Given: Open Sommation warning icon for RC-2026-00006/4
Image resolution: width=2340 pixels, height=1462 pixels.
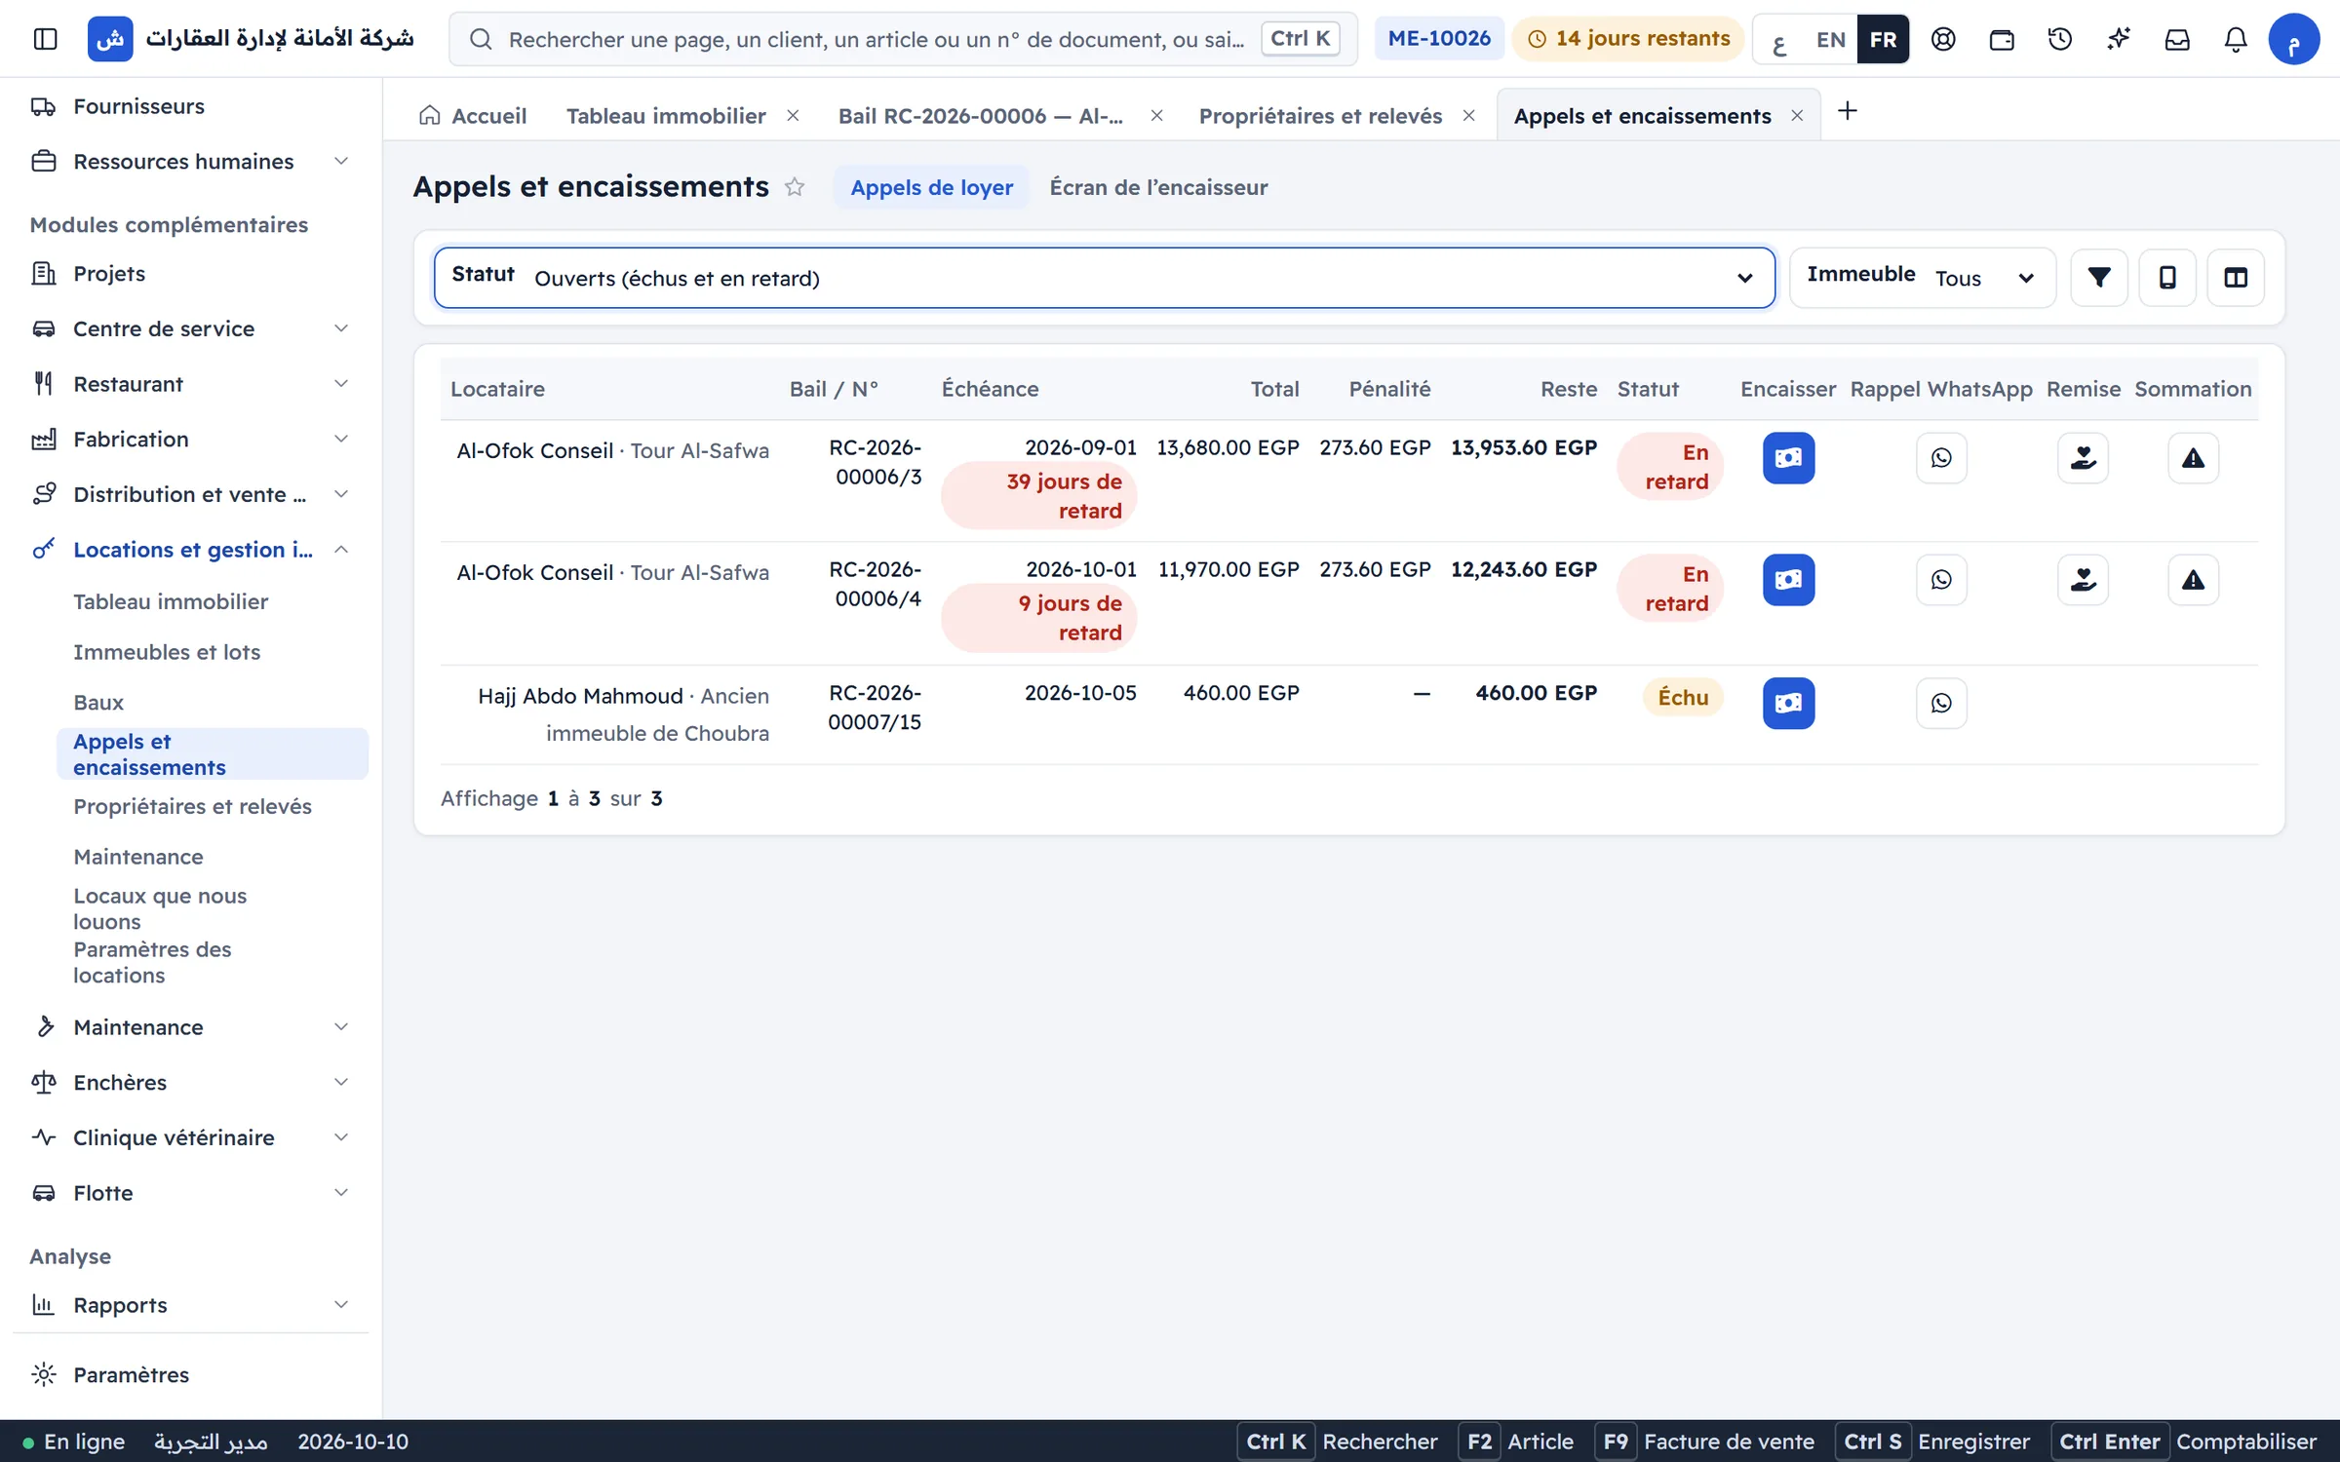Looking at the screenshot, I should [x=2193, y=580].
